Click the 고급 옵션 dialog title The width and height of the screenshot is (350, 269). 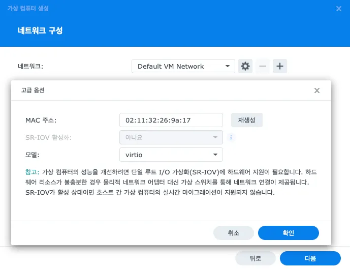33,91
